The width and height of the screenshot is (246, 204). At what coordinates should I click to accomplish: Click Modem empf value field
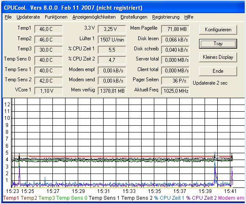112,71
